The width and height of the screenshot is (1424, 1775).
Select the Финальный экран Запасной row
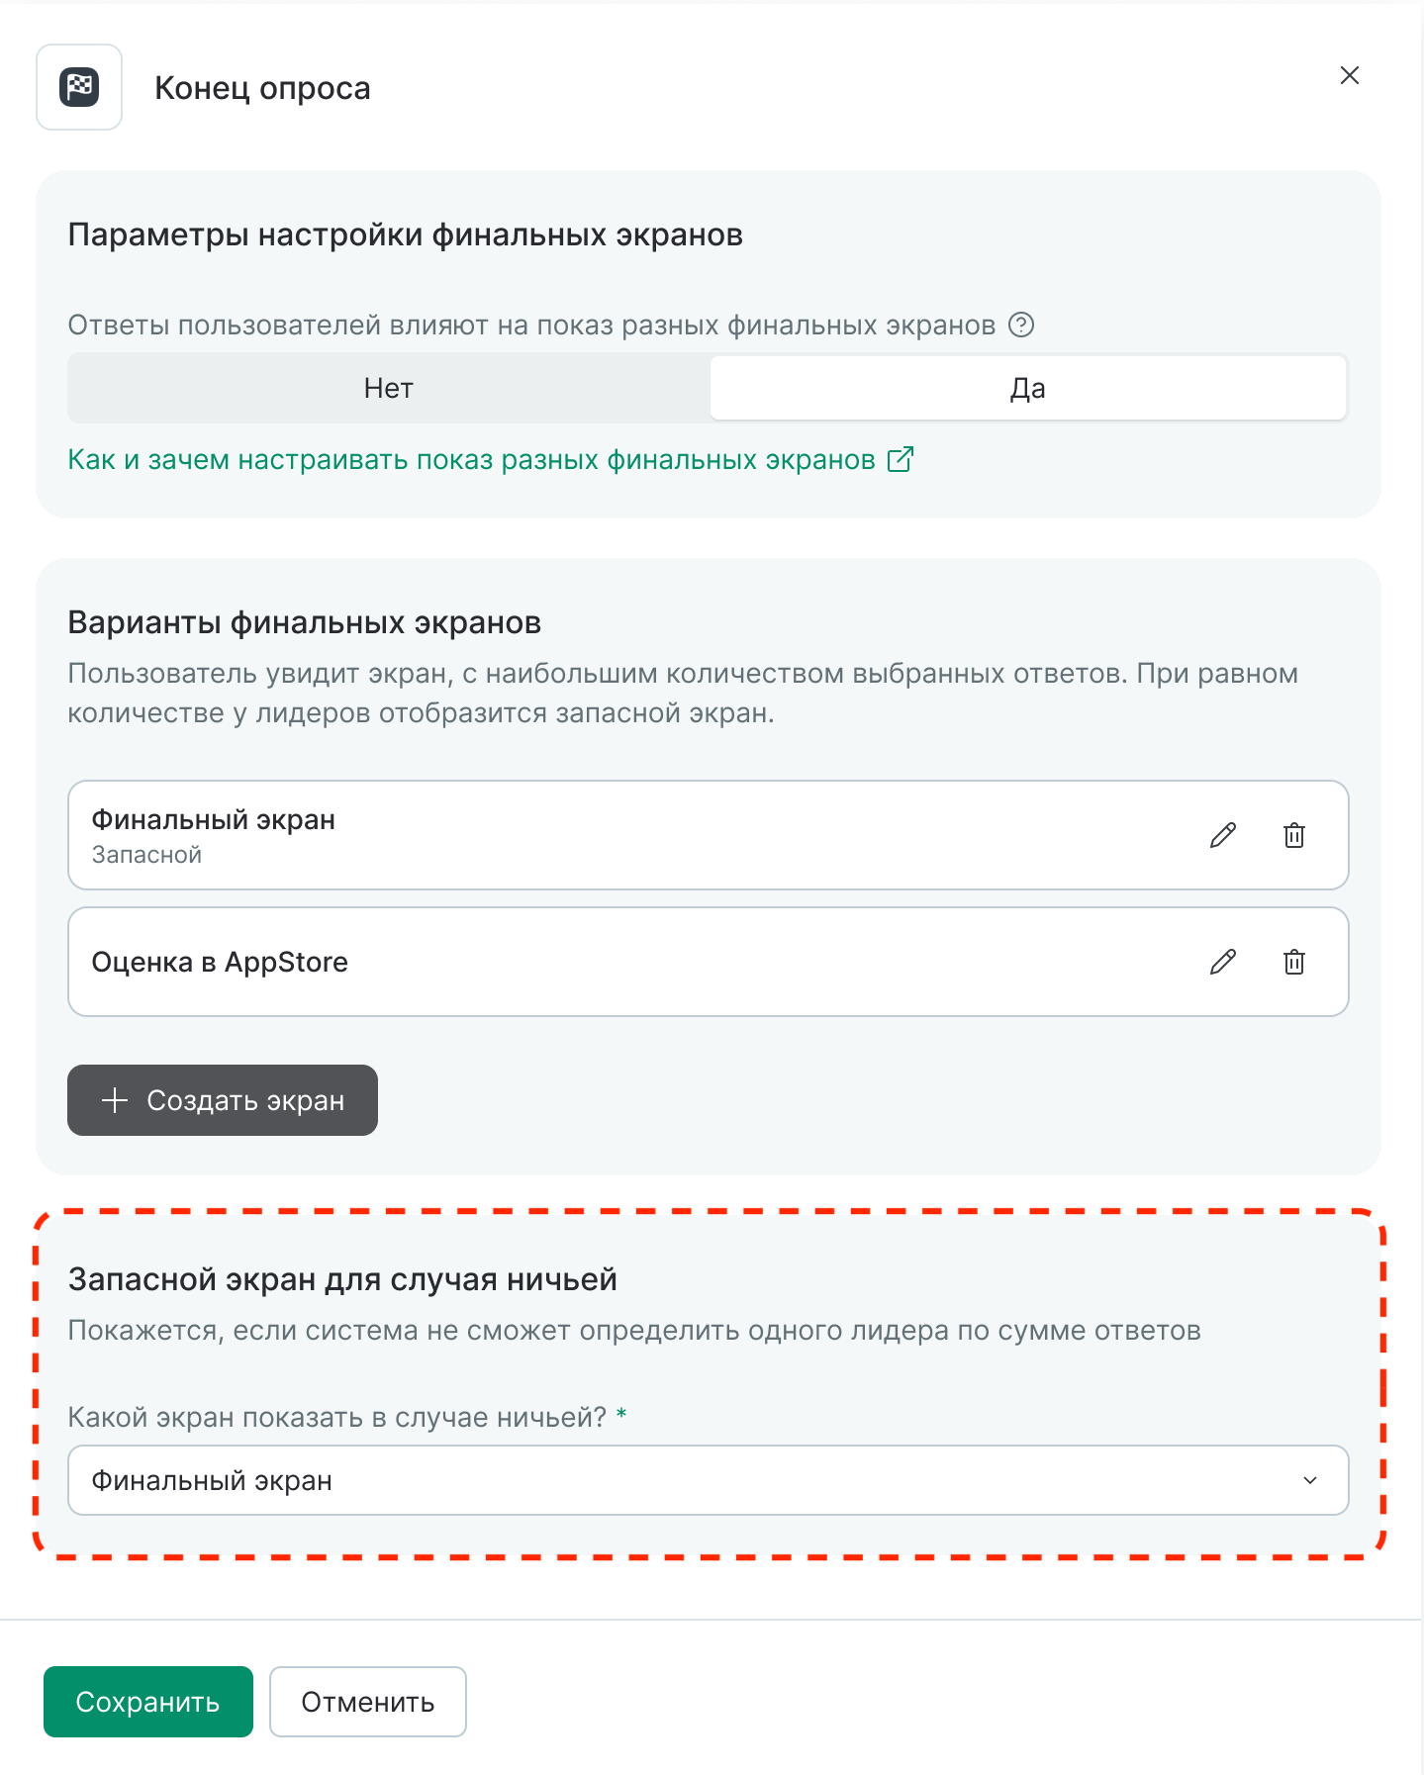[x=594, y=835]
